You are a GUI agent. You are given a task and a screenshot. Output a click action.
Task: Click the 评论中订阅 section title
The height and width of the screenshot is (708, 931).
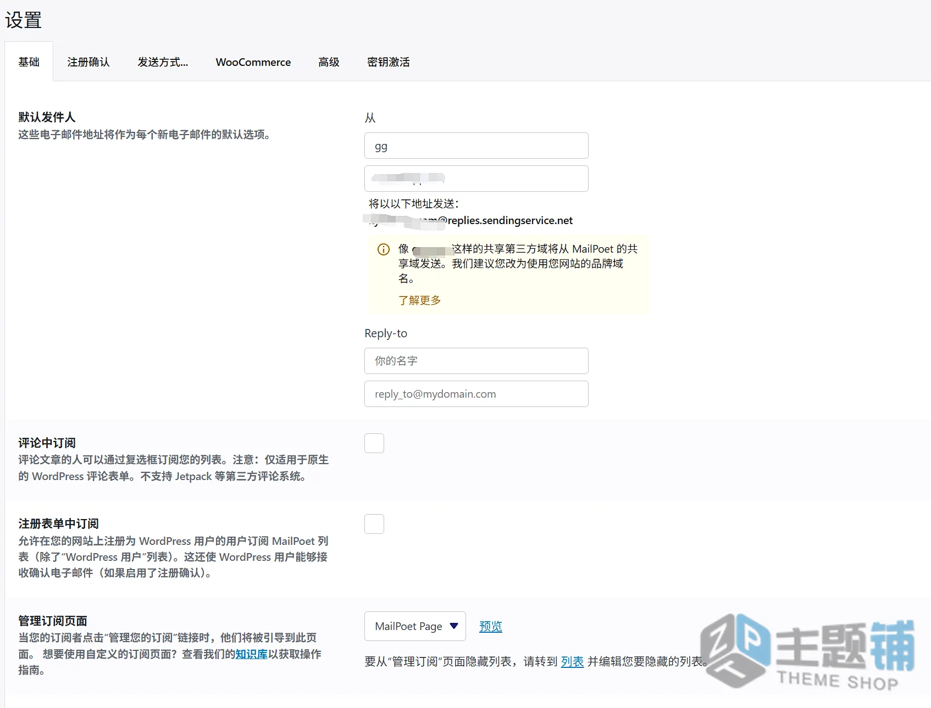(47, 443)
